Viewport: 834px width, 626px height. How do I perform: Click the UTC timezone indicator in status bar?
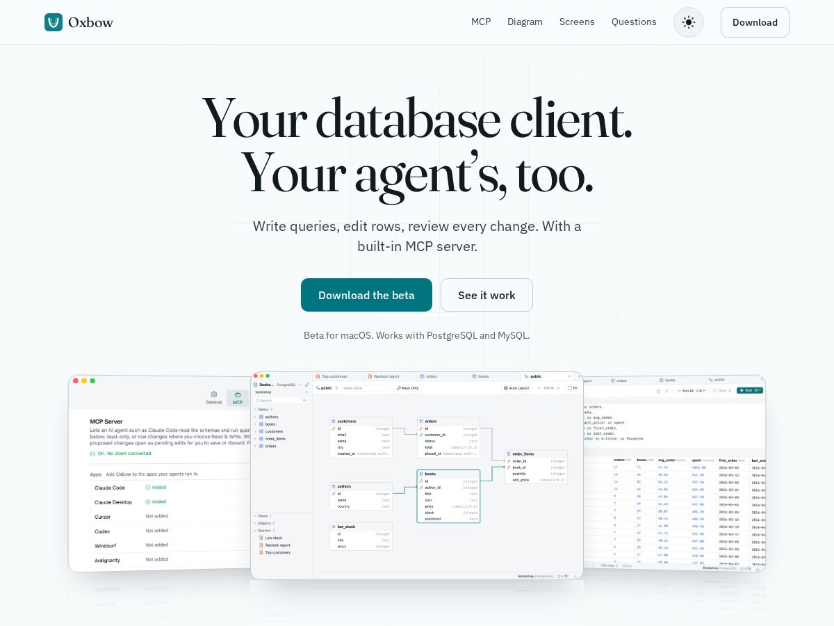click(563, 576)
